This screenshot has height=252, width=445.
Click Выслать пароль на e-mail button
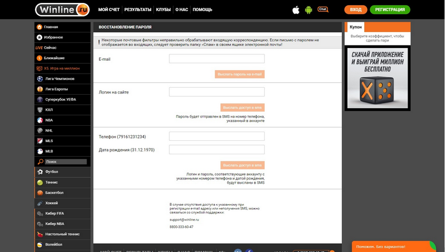pos(239,74)
